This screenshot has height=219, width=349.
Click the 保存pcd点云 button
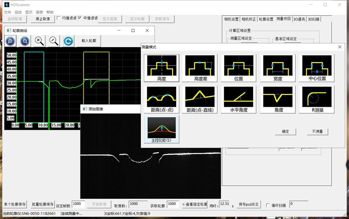click(x=249, y=204)
